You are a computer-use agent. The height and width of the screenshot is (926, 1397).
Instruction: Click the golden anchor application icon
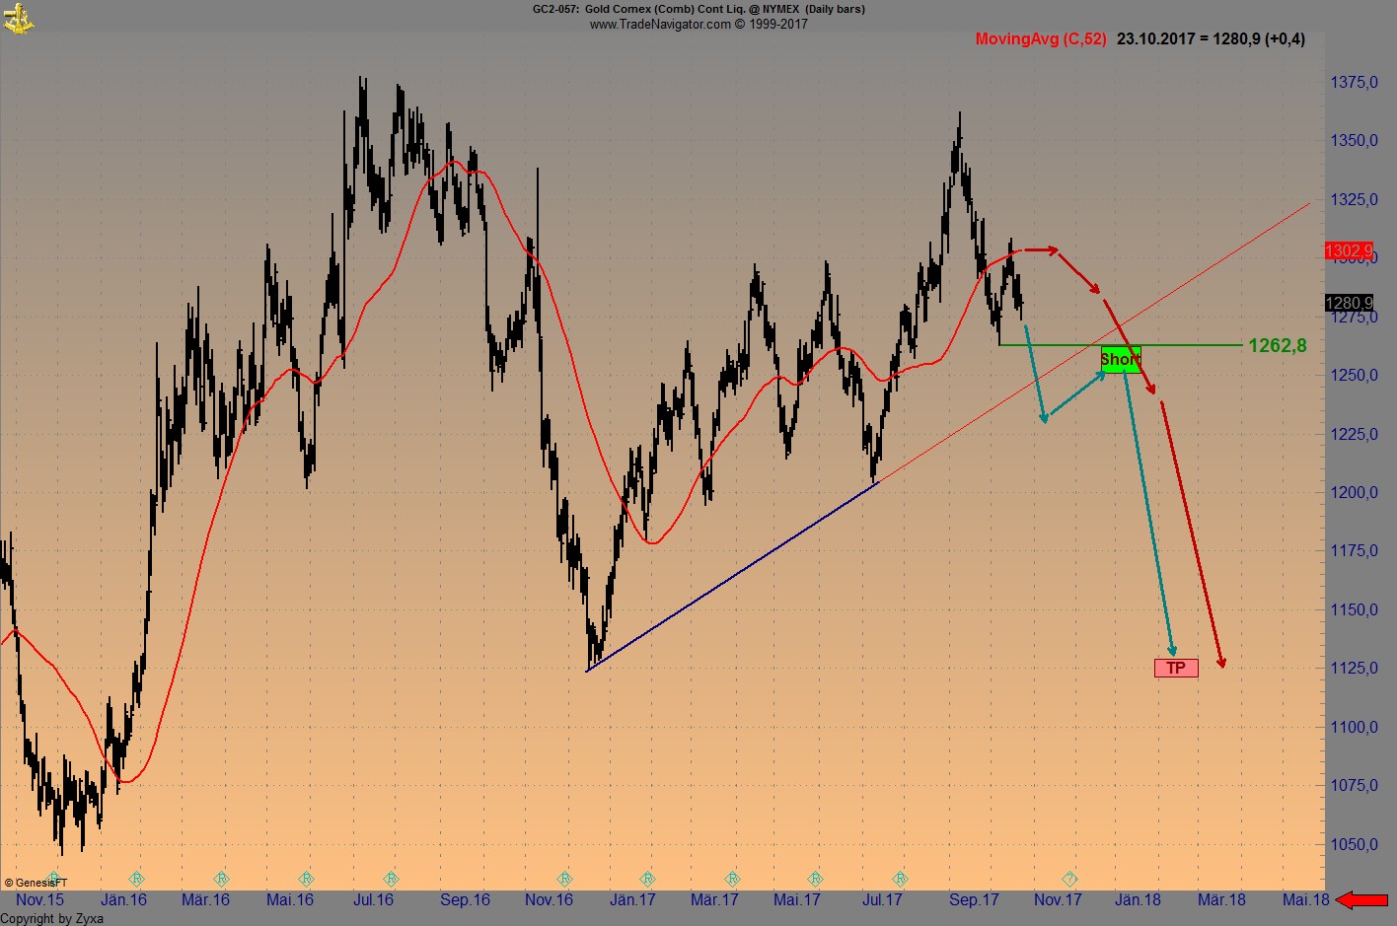tap(20, 17)
